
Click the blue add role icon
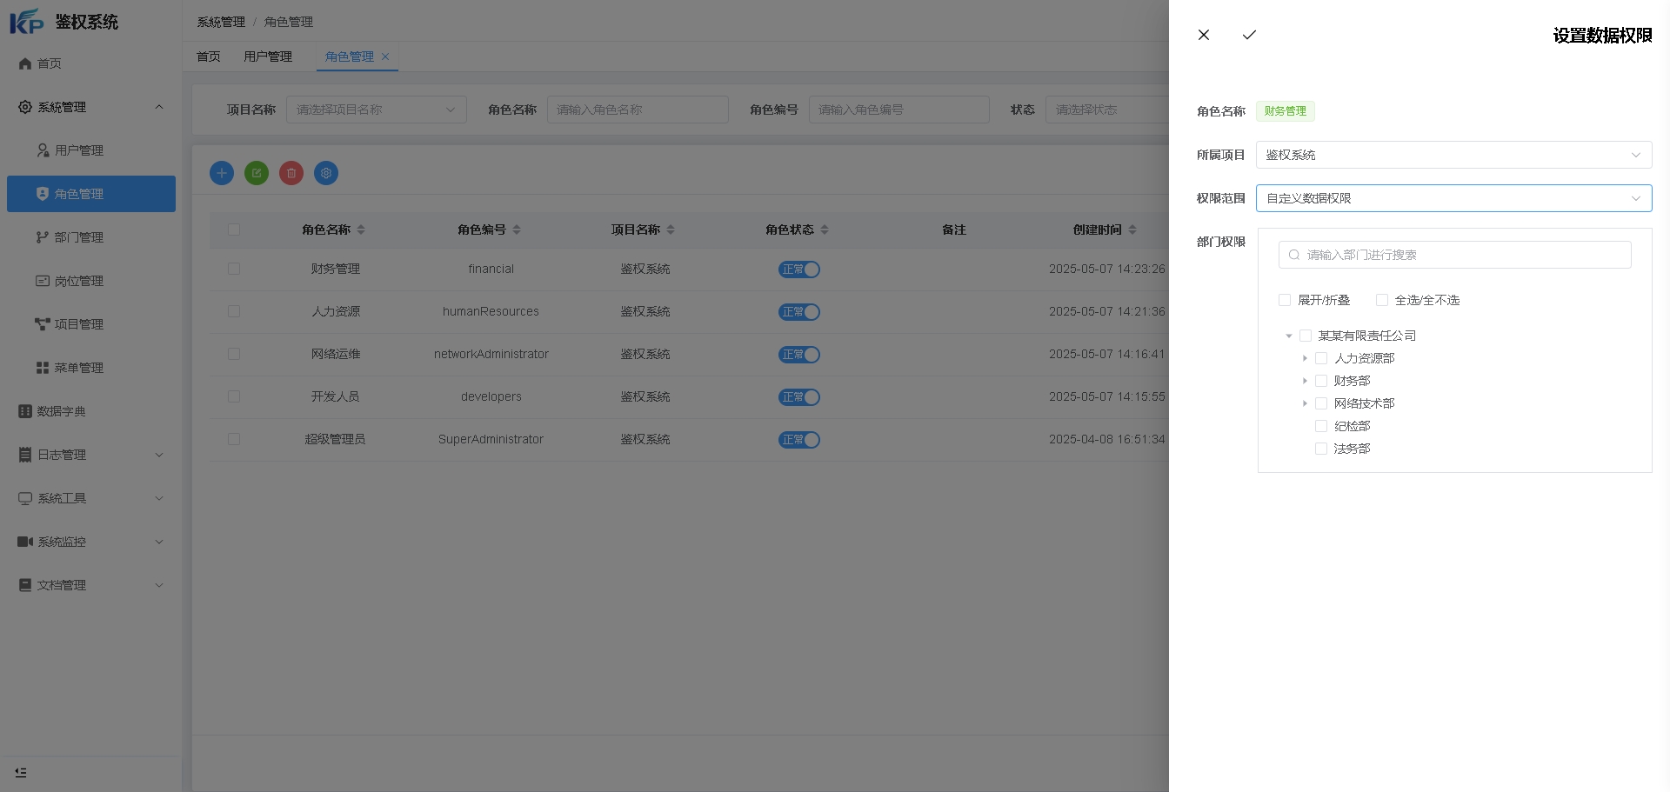pos(222,173)
